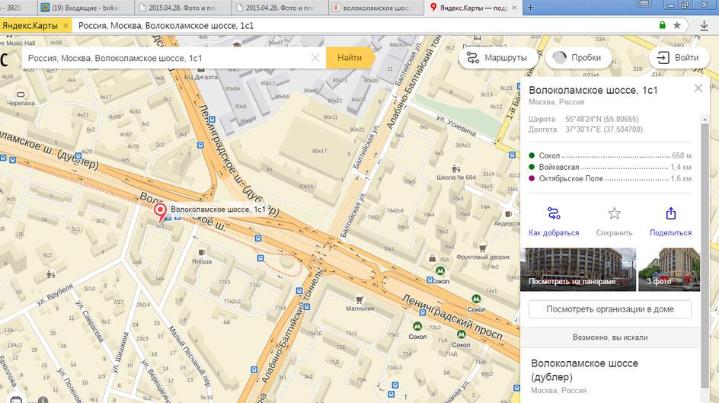Select Войковская metro station distance row

point(610,167)
